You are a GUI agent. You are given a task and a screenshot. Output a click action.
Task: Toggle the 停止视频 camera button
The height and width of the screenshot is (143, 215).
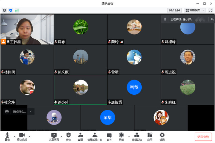click(x=22, y=136)
